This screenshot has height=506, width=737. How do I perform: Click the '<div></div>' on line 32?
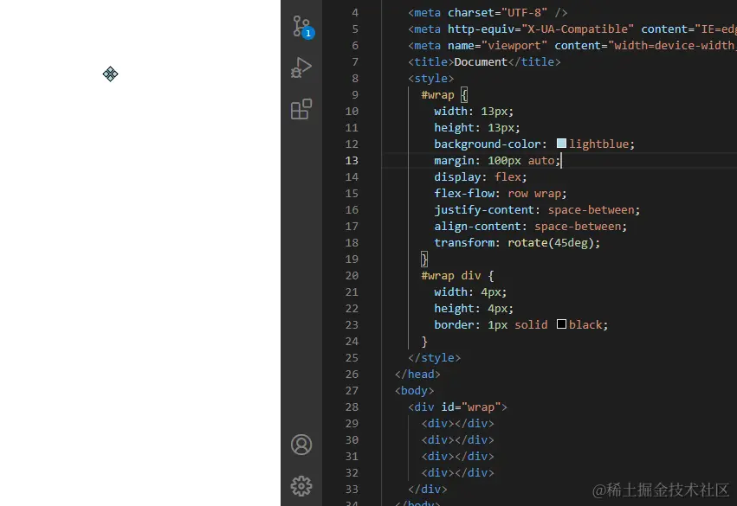[457, 472]
